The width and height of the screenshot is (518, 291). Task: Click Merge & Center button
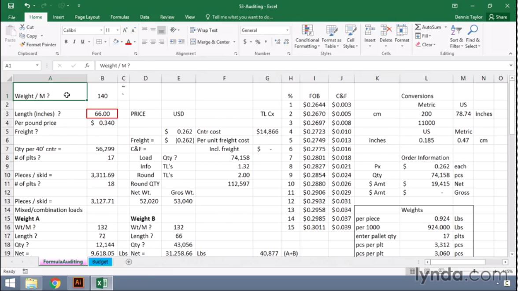pyautogui.click(x=210, y=42)
